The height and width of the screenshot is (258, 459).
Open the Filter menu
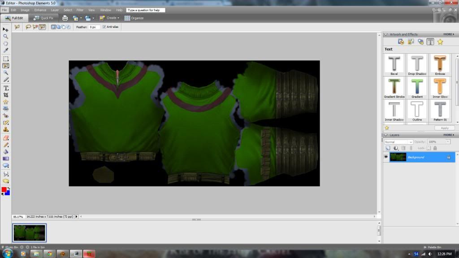[x=80, y=10]
